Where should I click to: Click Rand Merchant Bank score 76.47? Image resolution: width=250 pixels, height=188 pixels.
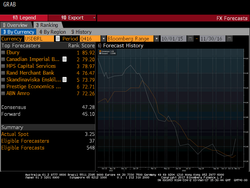88,73
